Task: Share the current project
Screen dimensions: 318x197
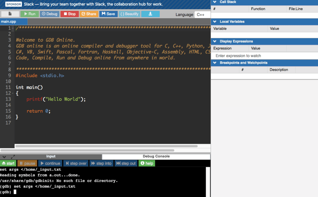Action: [x=89, y=13]
